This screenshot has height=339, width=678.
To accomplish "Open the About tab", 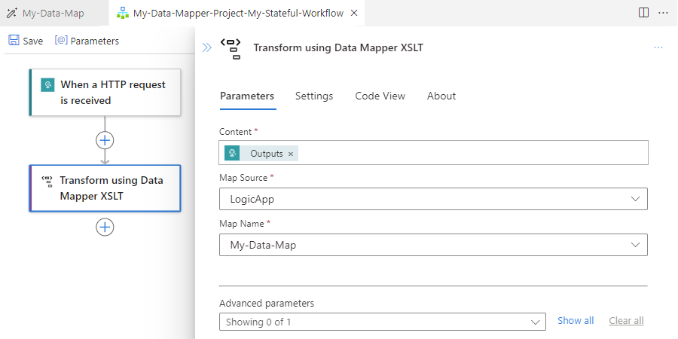I will pyautogui.click(x=441, y=96).
